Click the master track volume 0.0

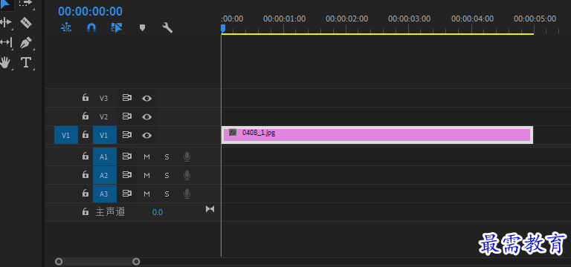pos(158,212)
